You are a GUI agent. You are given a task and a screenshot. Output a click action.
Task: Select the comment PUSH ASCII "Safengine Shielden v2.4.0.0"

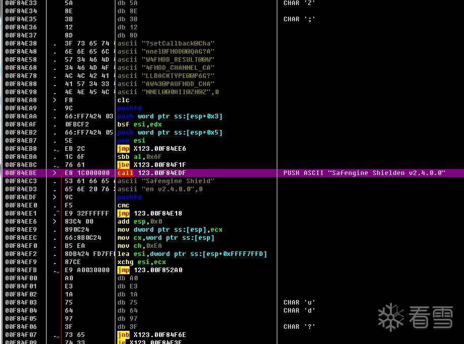click(364, 173)
